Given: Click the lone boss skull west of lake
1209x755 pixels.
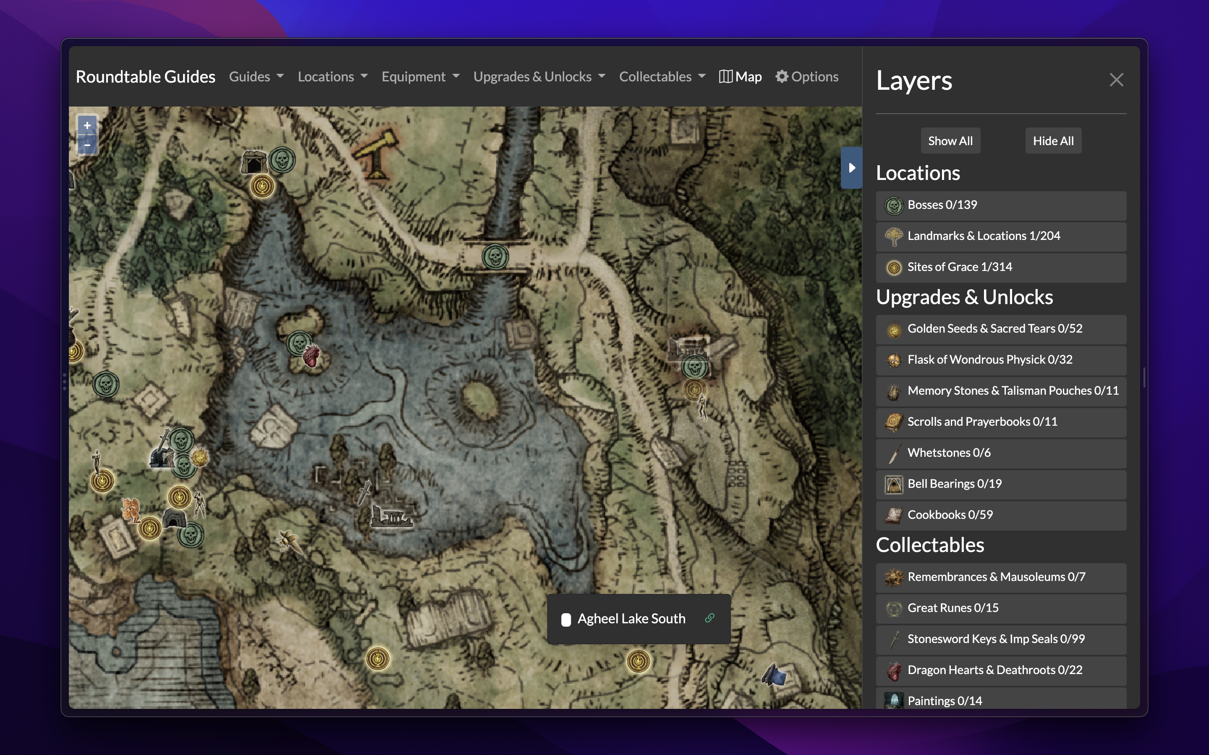Looking at the screenshot, I should pos(106,384).
